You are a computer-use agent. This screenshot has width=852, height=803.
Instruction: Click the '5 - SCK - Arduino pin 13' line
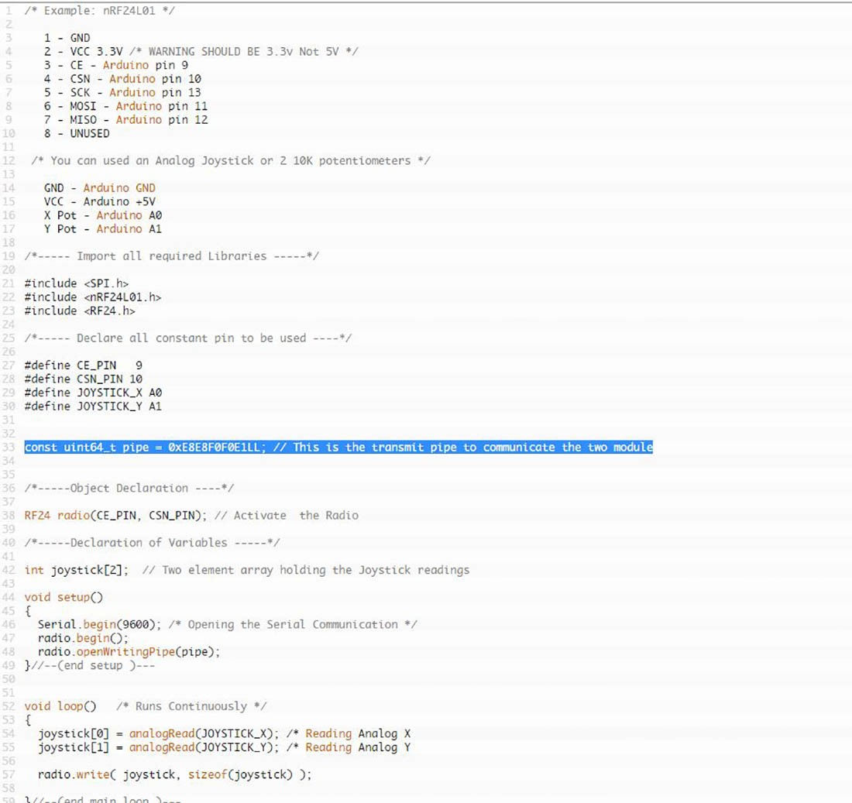[122, 92]
